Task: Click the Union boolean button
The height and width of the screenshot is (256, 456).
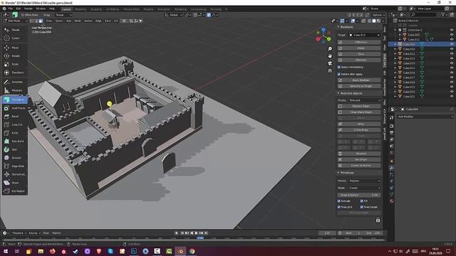Action: click(x=359, y=48)
